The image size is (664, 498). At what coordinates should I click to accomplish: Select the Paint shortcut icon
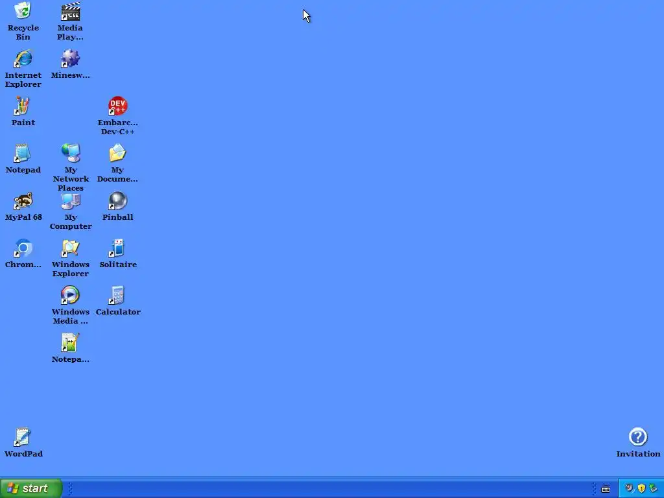click(23, 106)
